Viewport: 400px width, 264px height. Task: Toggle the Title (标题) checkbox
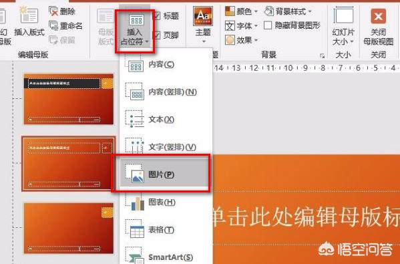(156, 16)
